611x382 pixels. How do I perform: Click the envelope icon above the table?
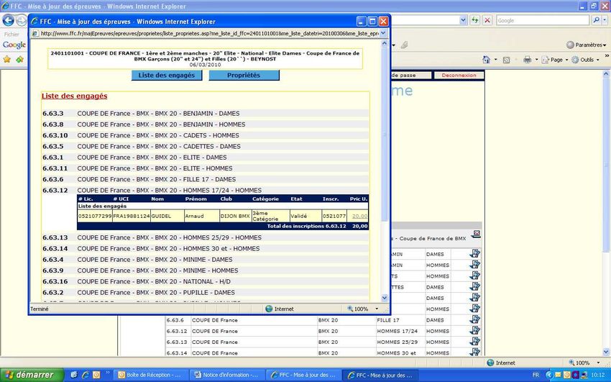[x=476, y=233]
